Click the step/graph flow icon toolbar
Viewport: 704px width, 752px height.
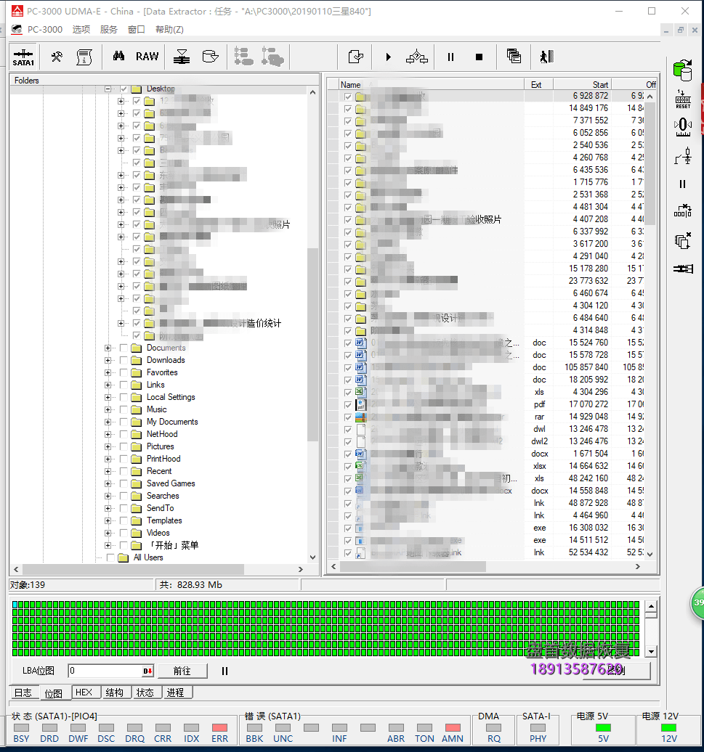pos(416,57)
